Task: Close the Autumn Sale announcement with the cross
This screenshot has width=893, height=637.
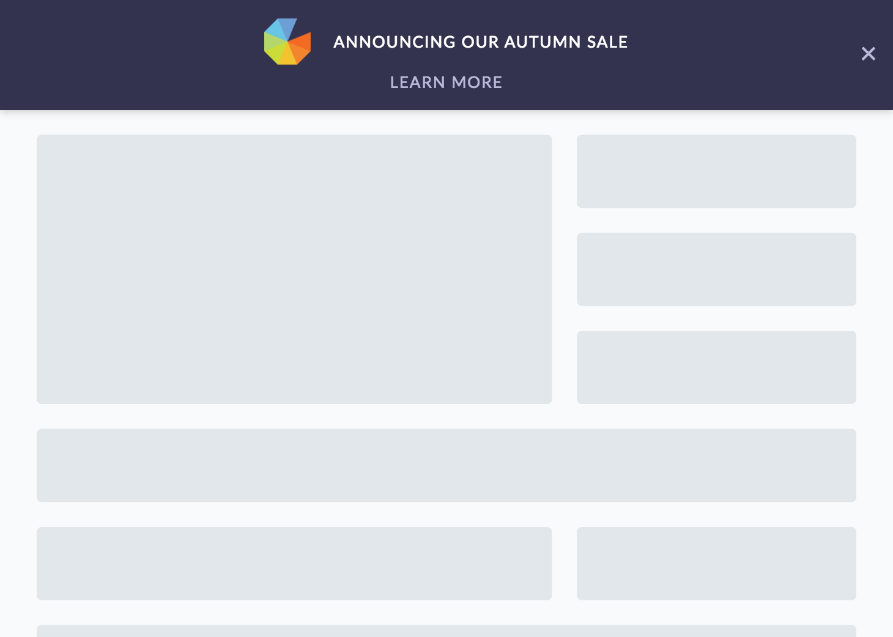Action: [869, 54]
